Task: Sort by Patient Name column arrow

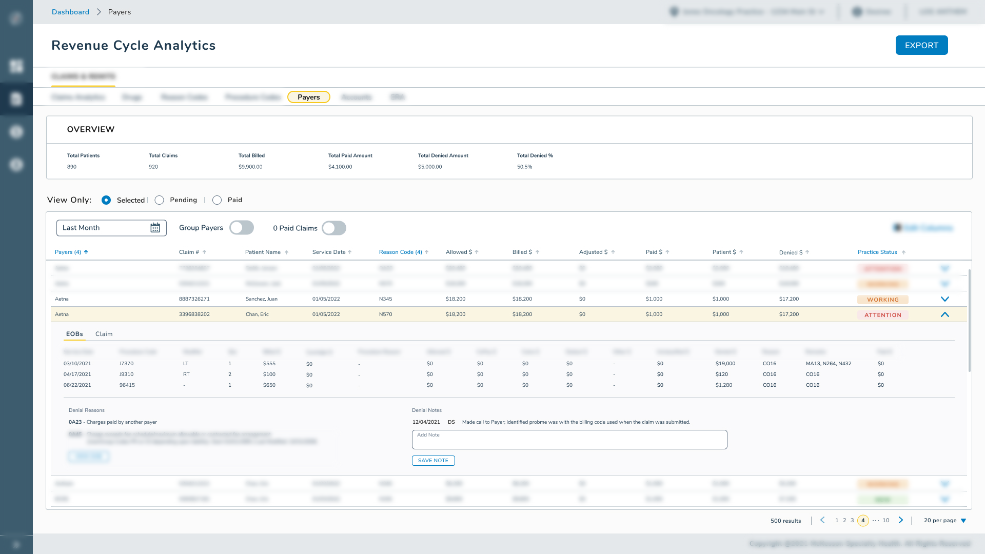Action: pyautogui.click(x=286, y=252)
